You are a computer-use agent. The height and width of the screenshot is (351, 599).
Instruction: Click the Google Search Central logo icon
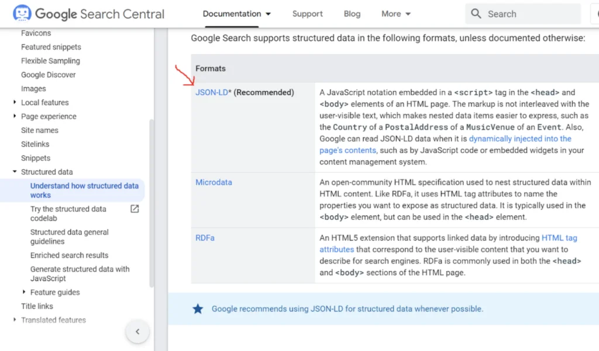[x=21, y=13]
